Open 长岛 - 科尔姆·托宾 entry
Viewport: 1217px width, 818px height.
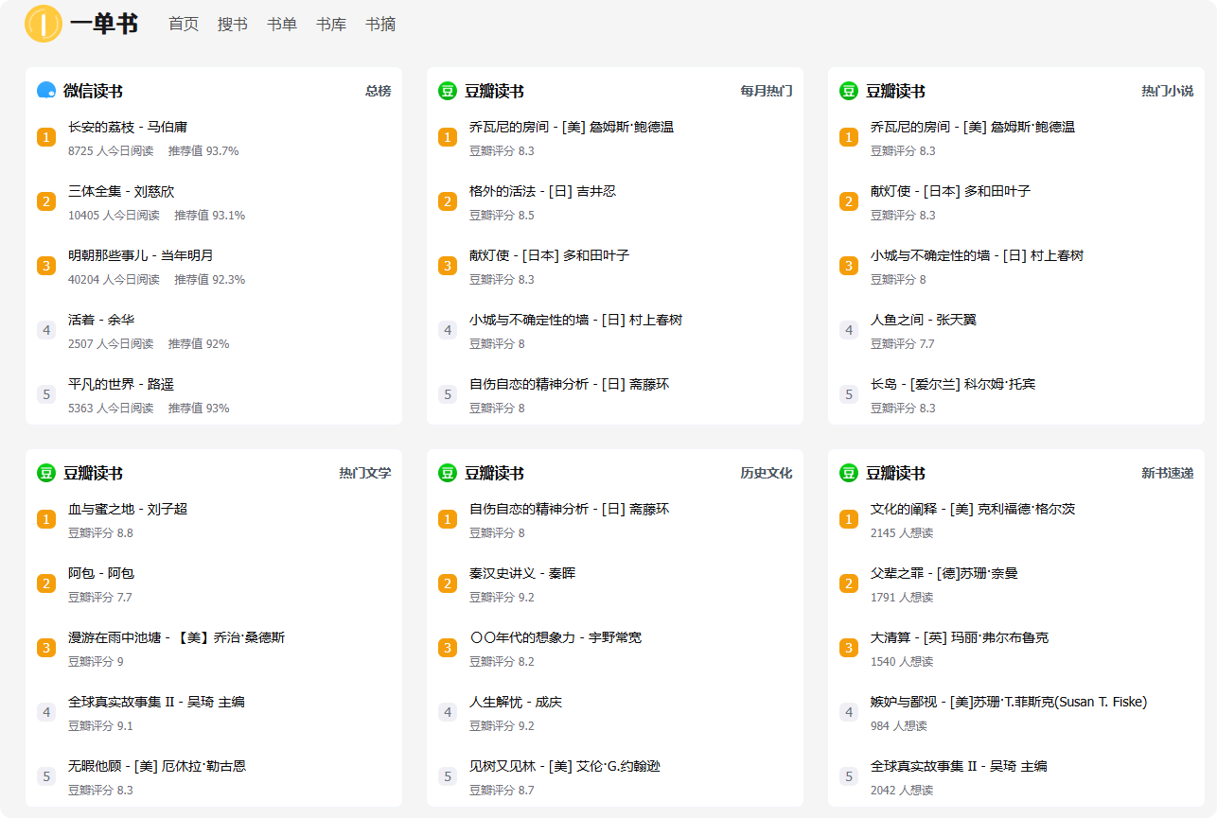[953, 384]
